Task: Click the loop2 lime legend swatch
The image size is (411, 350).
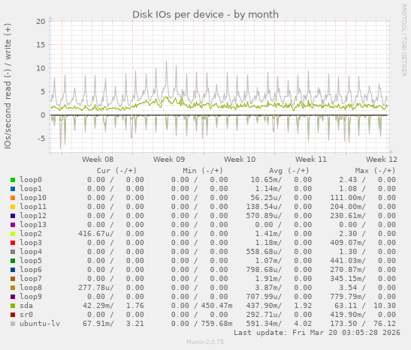Action: pos(13,234)
